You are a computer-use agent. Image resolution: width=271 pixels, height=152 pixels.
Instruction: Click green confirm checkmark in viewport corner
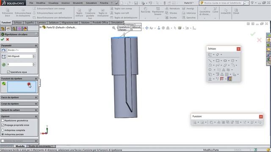point(253,34)
